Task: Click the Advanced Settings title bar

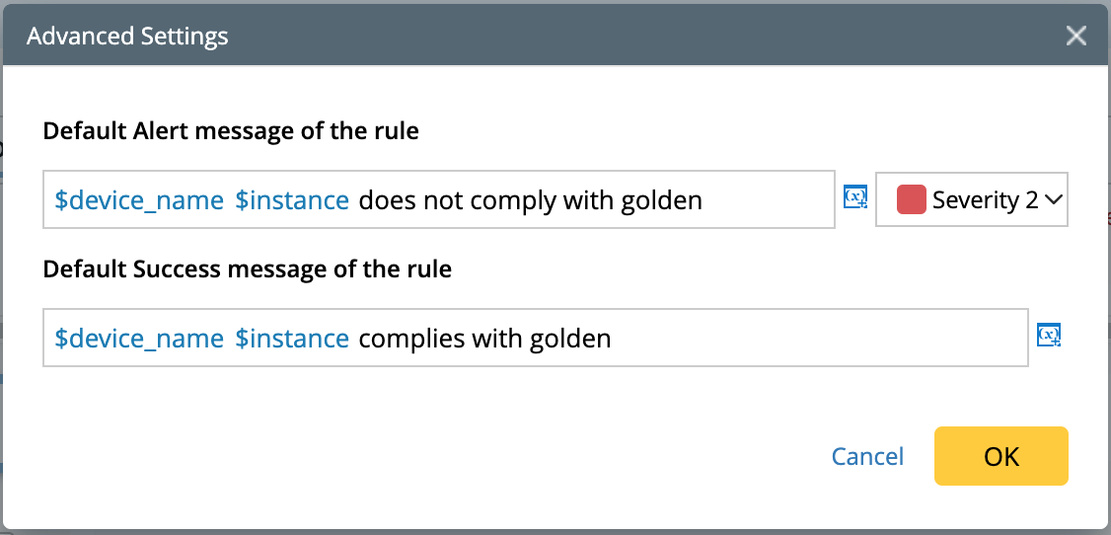Action: pos(493,37)
